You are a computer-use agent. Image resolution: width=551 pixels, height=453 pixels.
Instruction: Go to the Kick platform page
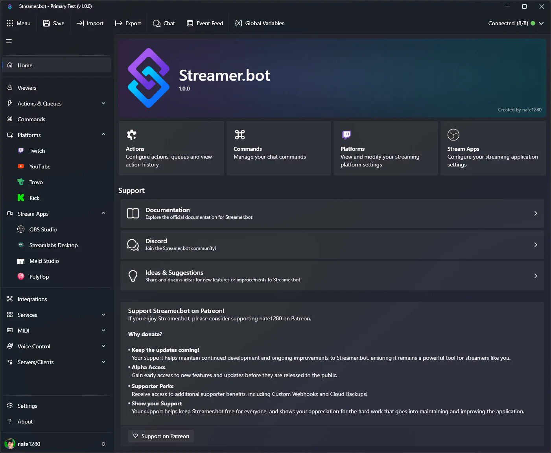point(57,198)
